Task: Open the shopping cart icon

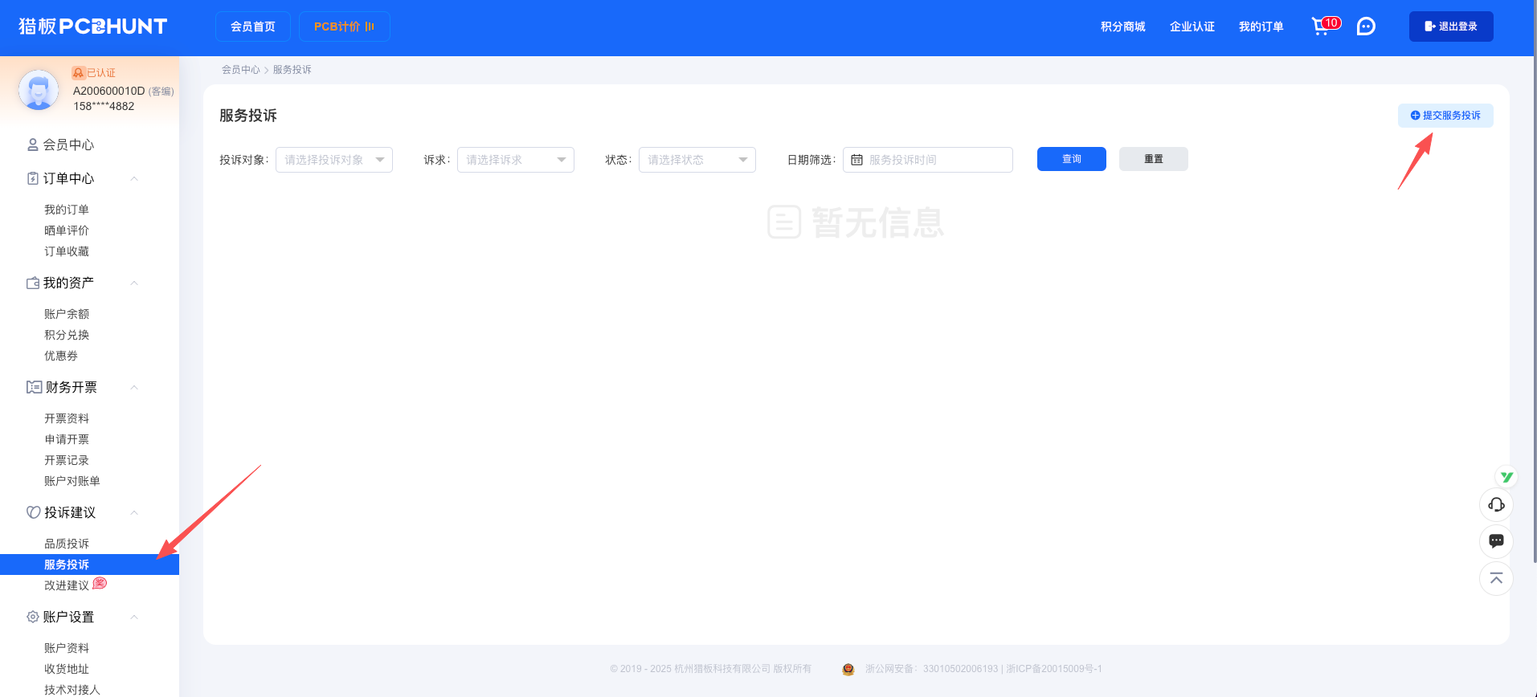Action: pos(1320,26)
